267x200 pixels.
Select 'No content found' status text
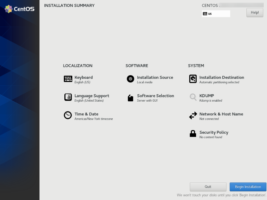tap(211, 137)
